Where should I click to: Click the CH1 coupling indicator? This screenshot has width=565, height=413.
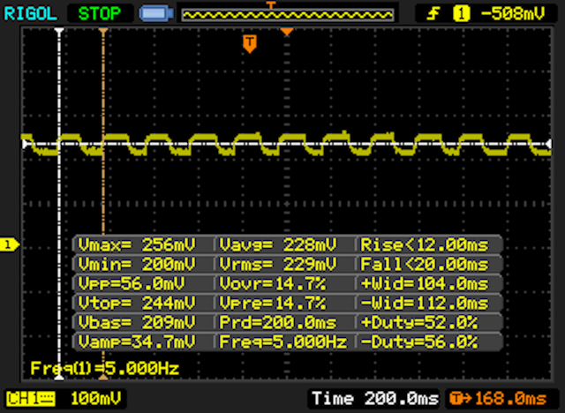pos(31,399)
